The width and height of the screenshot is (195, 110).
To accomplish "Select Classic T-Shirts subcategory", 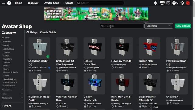I will pos(10,82).
